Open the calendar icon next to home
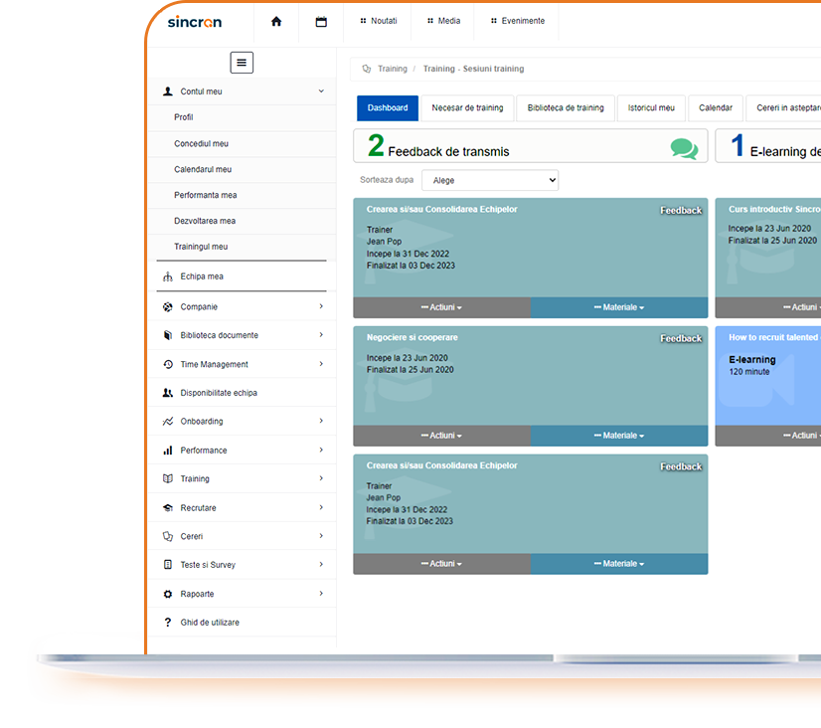The image size is (821, 728). 320,22
